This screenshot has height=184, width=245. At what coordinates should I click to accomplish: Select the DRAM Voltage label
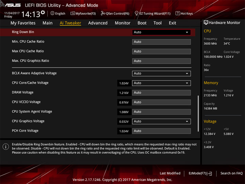(x=23, y=92)
